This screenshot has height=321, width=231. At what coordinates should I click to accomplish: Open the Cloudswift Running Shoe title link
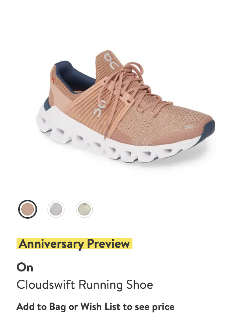(x=85, y=284)
